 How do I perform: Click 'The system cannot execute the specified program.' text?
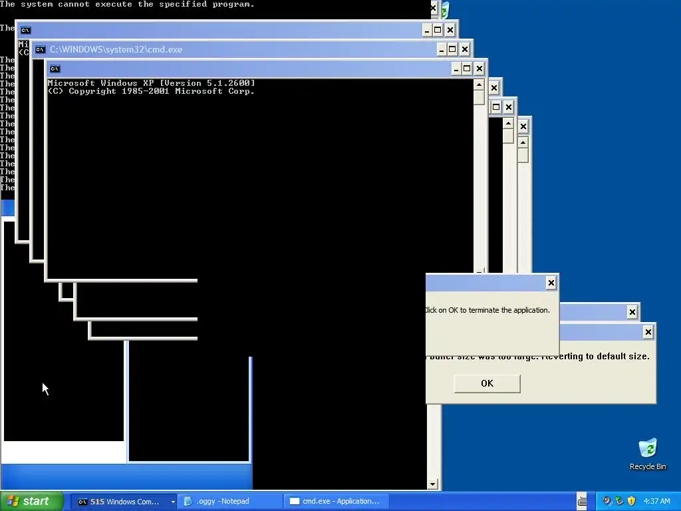(127, 5)
